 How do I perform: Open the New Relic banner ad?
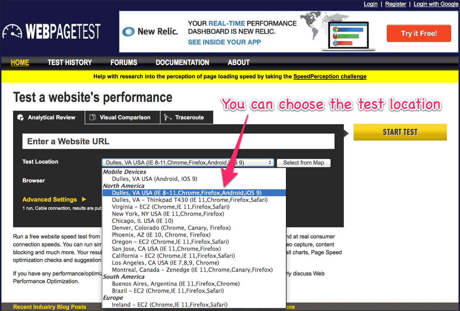pyautogui.click(x=289, y=31)
